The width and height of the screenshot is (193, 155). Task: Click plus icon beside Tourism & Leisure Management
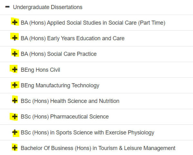point(14,148)
